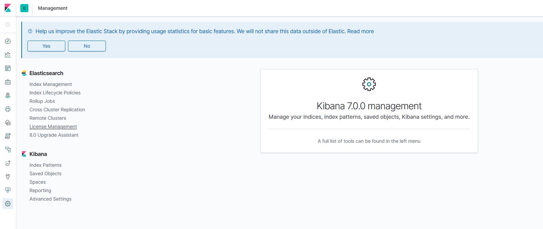Follow the Read more link

pos(361,31)
